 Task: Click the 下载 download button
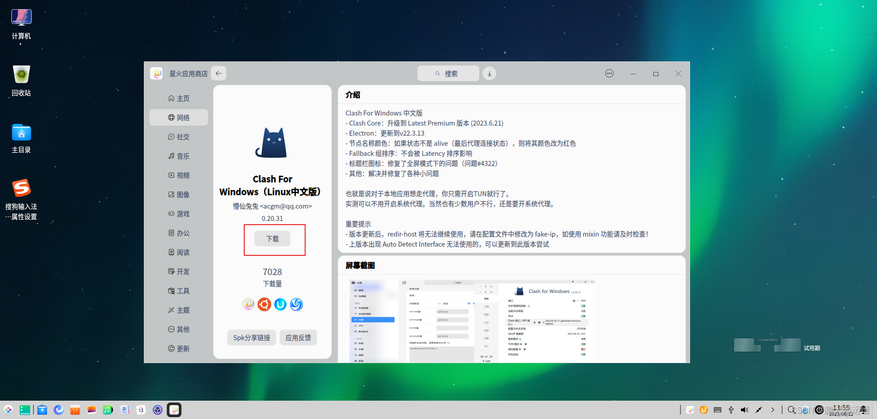point(272,239)
